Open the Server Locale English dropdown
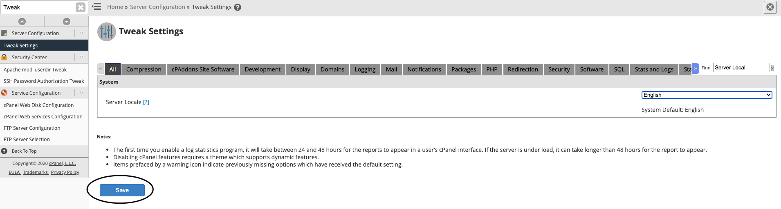The image size is (781, 209). (x=707, y=95)
